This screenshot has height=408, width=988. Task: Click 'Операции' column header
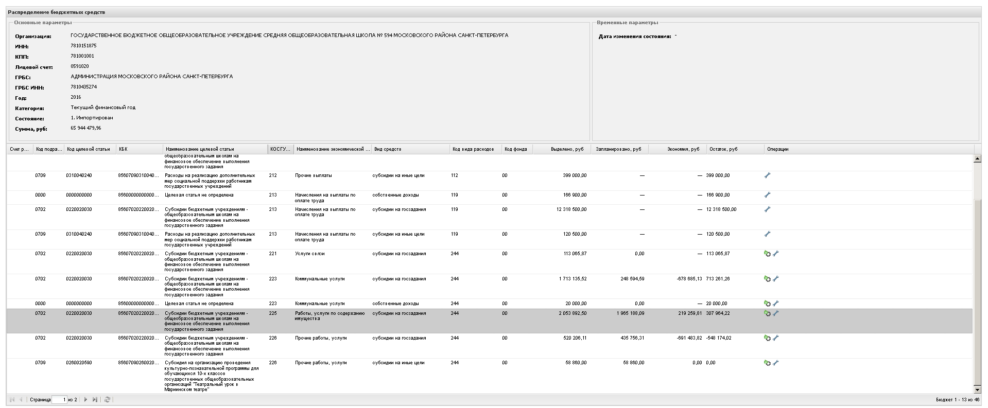pos(869,149)
